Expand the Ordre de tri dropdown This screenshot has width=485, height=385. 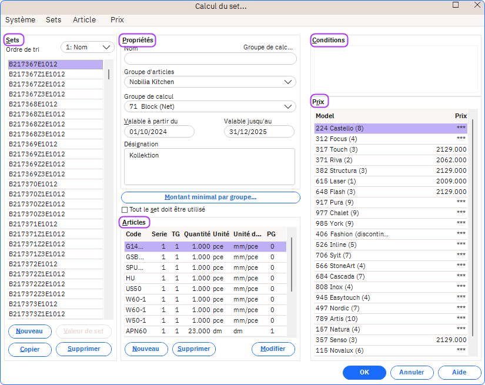coord(87,47)
